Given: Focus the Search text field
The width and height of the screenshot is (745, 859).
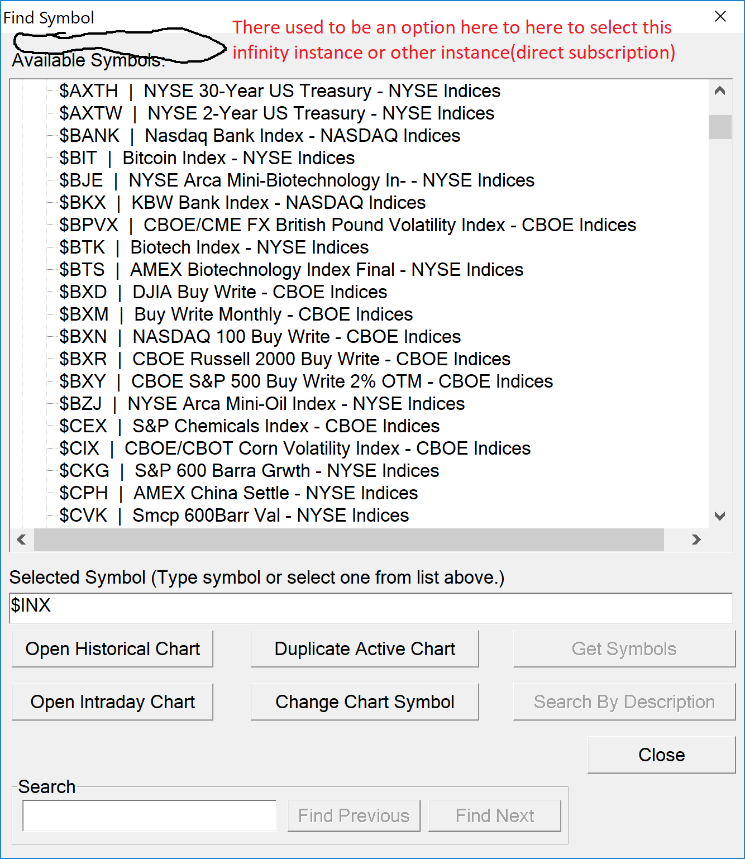Looking at the screenshot, I should coord(150,815).
